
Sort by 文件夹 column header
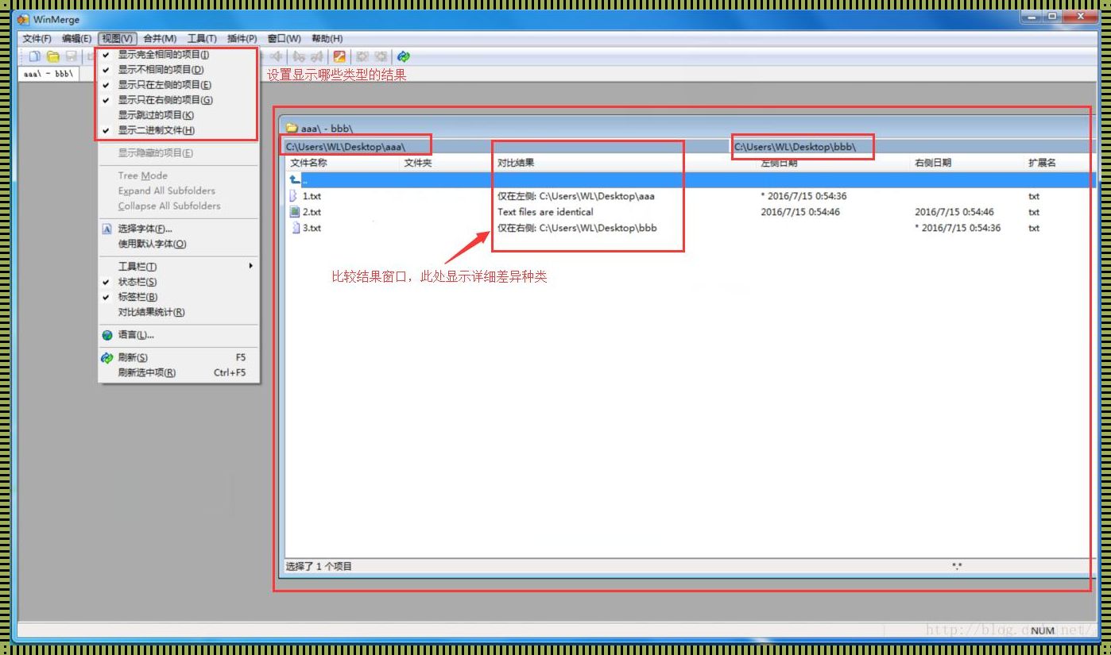[x=446, y=163]
